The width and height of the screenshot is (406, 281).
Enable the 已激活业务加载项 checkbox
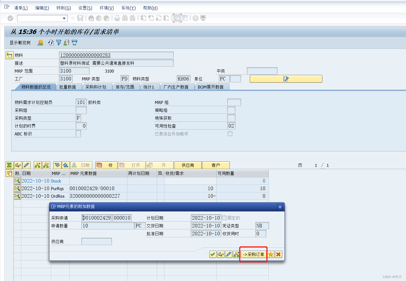pyautogui.click(x=230, y=134)
